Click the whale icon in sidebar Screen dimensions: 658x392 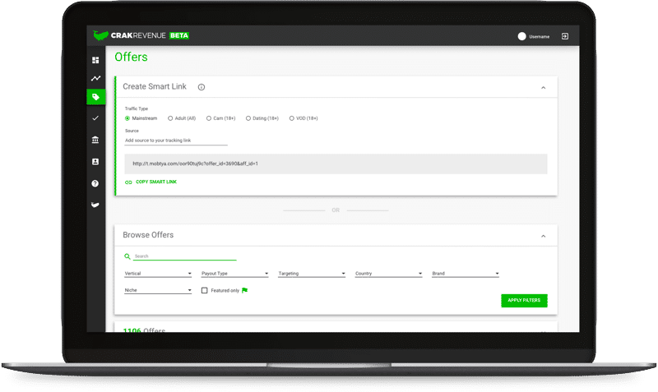coord(95,205)
